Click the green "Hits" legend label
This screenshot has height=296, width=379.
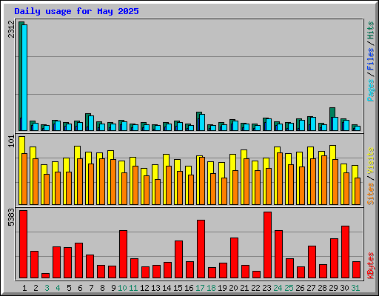pos(370,30)
